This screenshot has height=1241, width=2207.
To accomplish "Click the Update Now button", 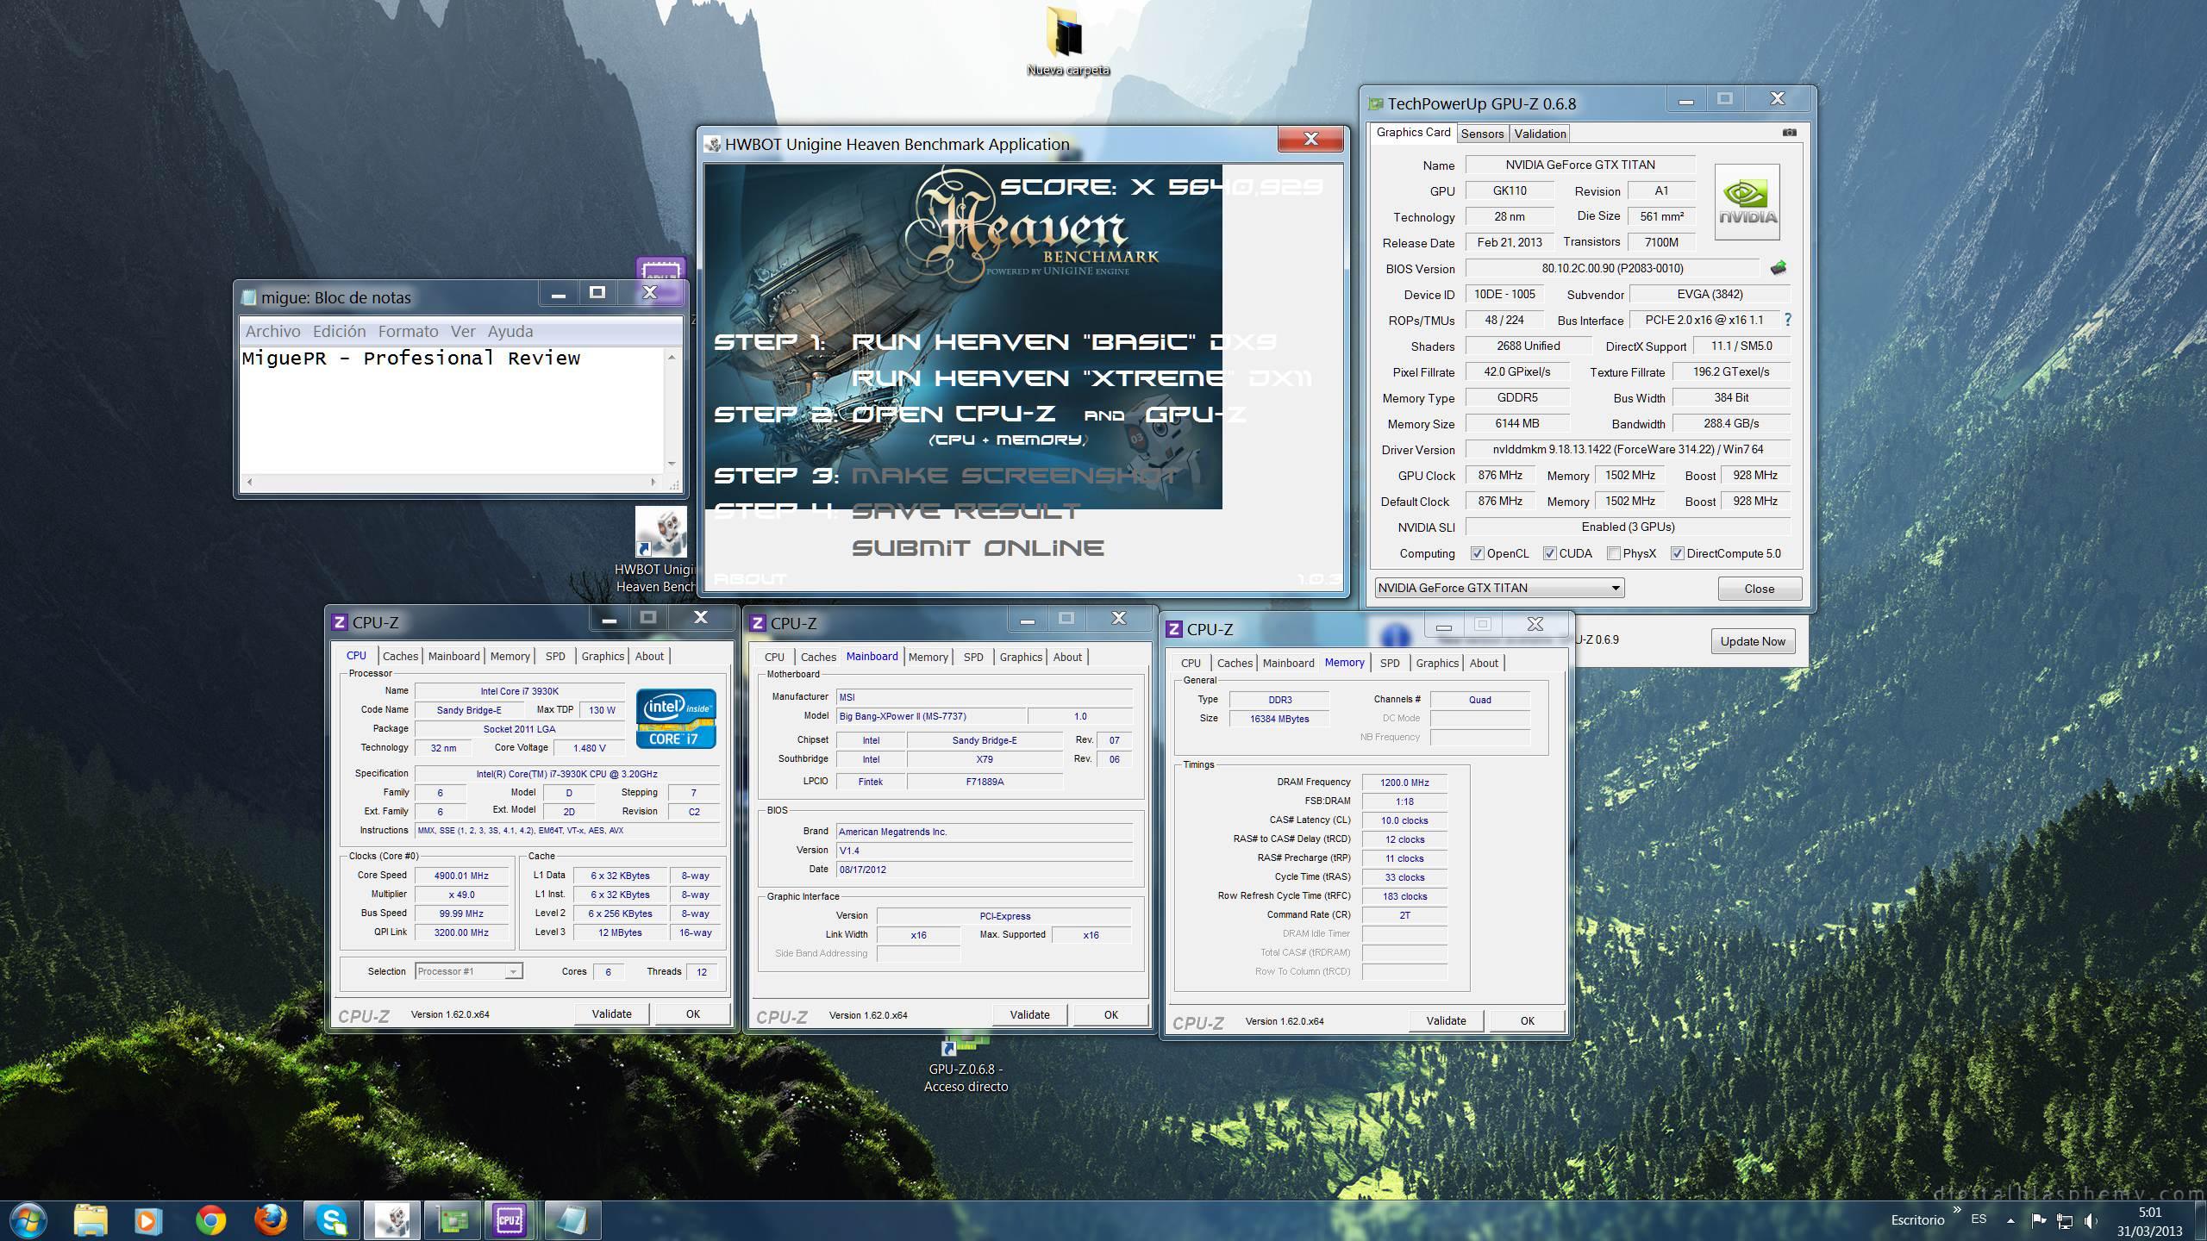I will [1753, 641].
